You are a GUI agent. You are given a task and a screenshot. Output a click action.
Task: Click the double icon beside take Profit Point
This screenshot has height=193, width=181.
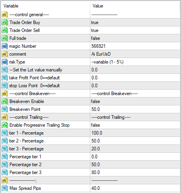coord(5,78)
